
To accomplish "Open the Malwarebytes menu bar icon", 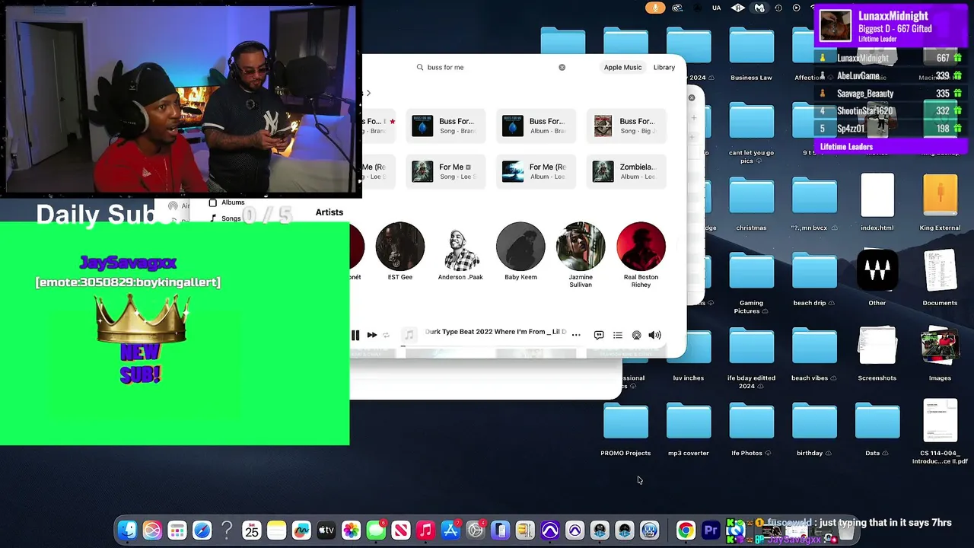I will (759, 8).
